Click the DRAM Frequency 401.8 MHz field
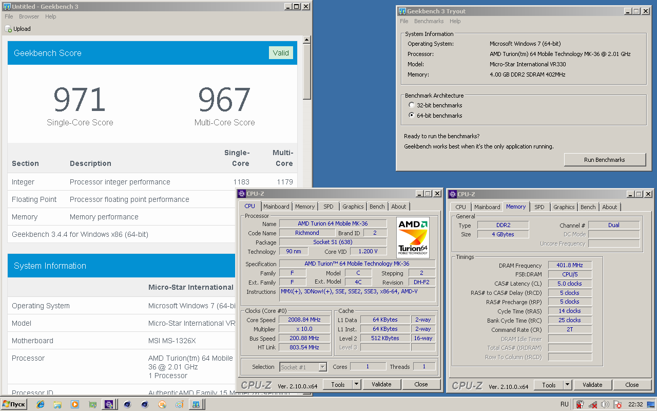This screenshot has height=411, width=657. click(569, 266)
